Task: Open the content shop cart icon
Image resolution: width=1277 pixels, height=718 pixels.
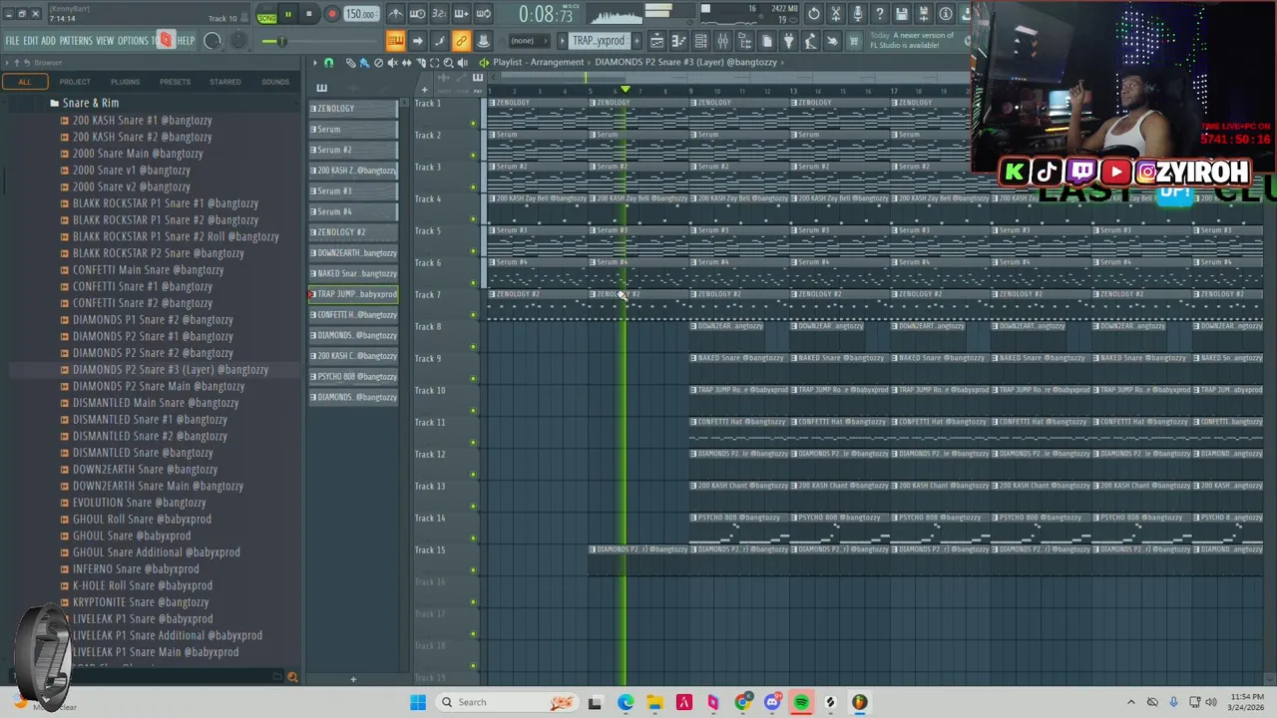Action: 854,41
